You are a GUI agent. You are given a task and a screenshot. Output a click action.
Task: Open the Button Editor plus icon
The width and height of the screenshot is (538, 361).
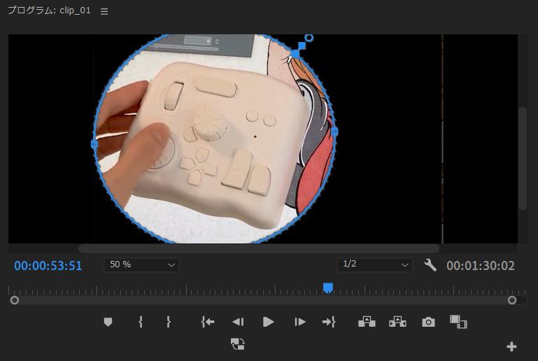511,346
